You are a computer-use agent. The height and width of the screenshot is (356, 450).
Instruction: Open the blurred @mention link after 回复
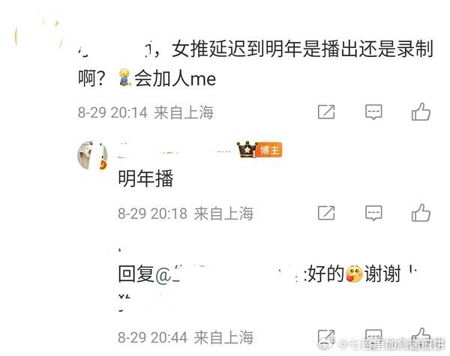(229, 274)
